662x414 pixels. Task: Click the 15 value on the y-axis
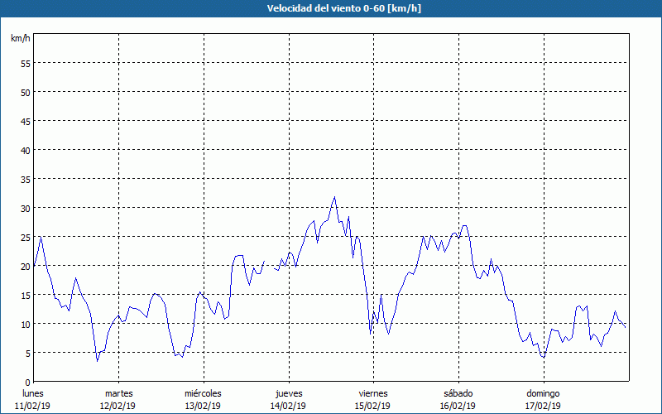[26, 296]
